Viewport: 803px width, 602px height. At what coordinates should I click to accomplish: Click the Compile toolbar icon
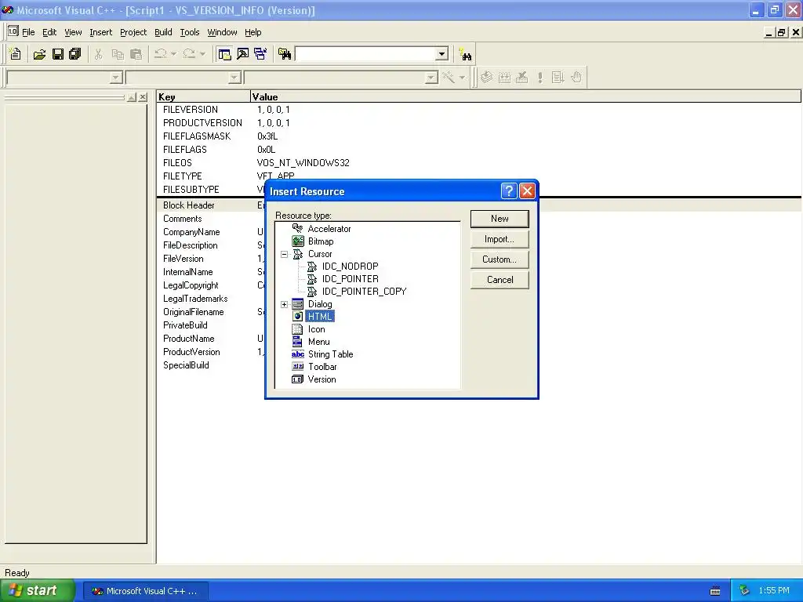click(x=486, y=78)
